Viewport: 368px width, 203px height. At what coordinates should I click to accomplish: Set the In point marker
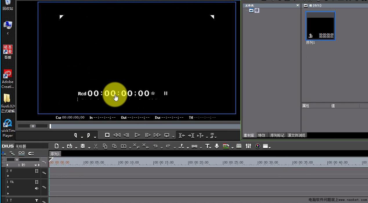click(x=76, y=135)
